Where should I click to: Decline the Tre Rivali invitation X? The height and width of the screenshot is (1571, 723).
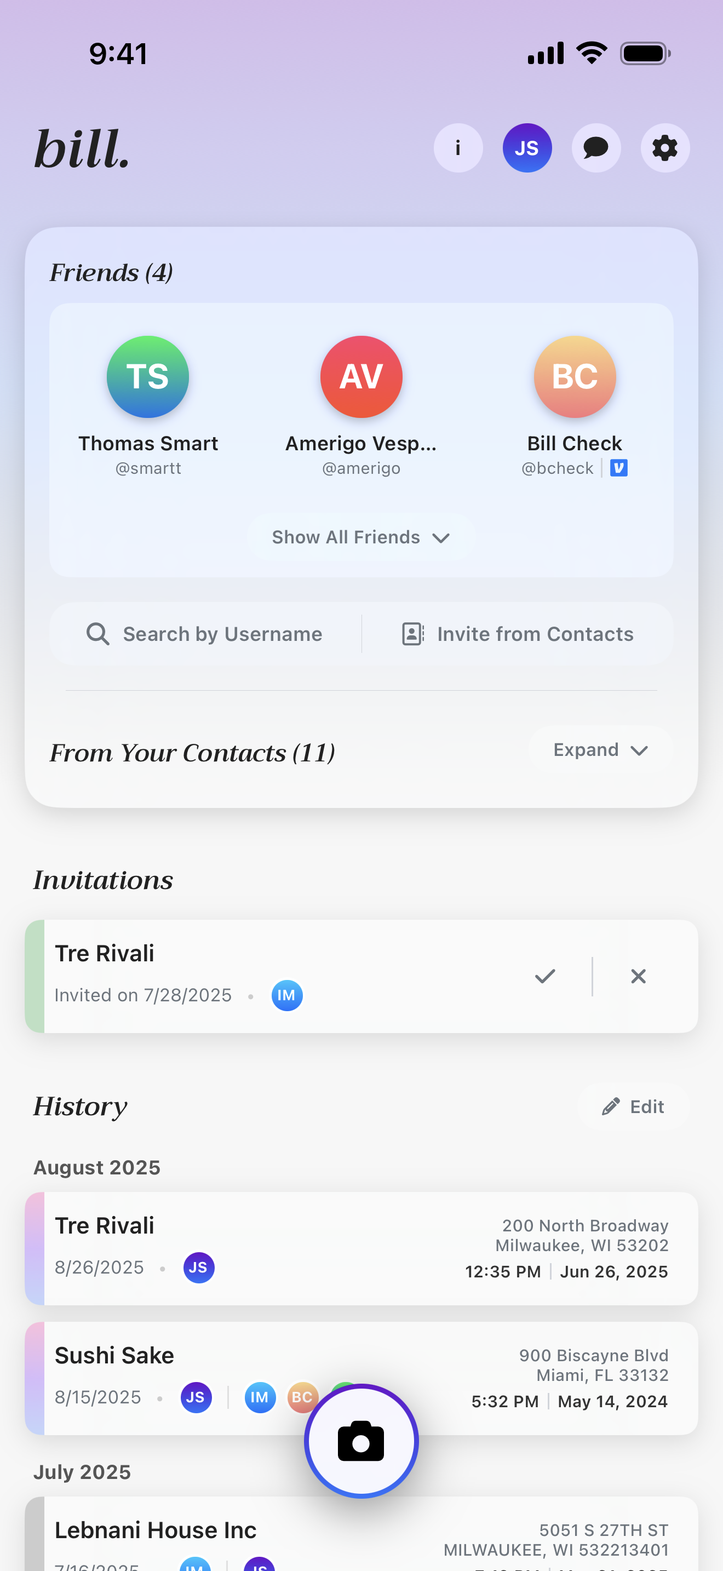click(x=638, y=976)
